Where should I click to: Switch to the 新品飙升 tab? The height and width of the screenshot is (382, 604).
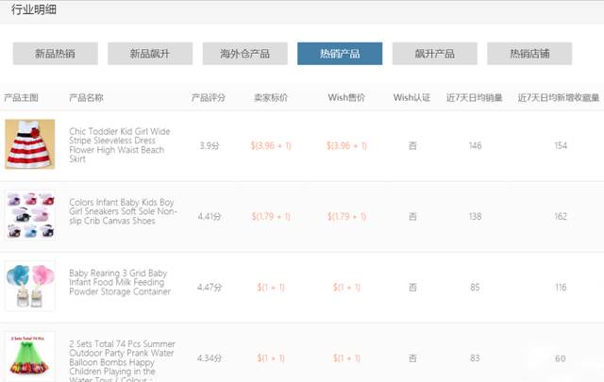pos(150,54)
